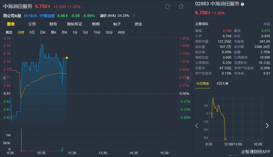273x157 pixels.
Task: Select the 30分 minute chart
Action: (109, 32)
